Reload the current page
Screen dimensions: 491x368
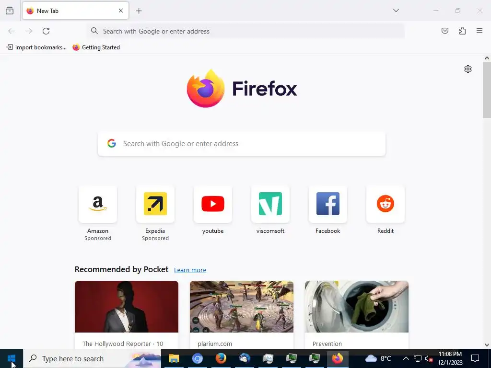point(46,31)
